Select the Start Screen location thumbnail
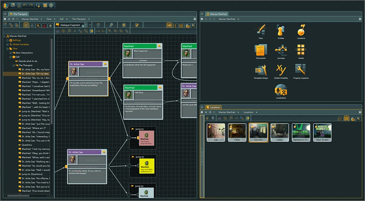365x201 pixels. [x=322, y=132]
